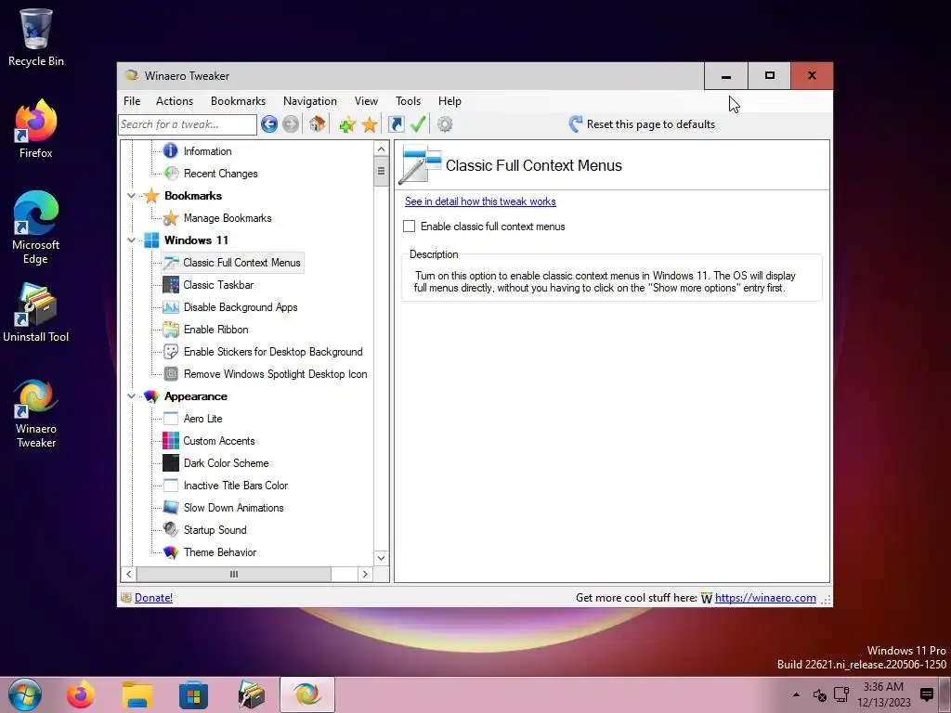The height and width of the screenshot is (713, 951).
Task: Open the Tools menu
Action: (409, 101)
